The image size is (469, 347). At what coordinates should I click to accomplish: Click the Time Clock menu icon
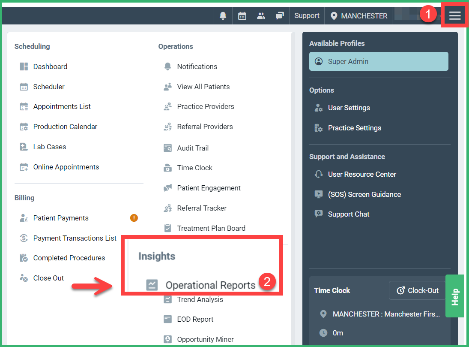click(168, 168)
